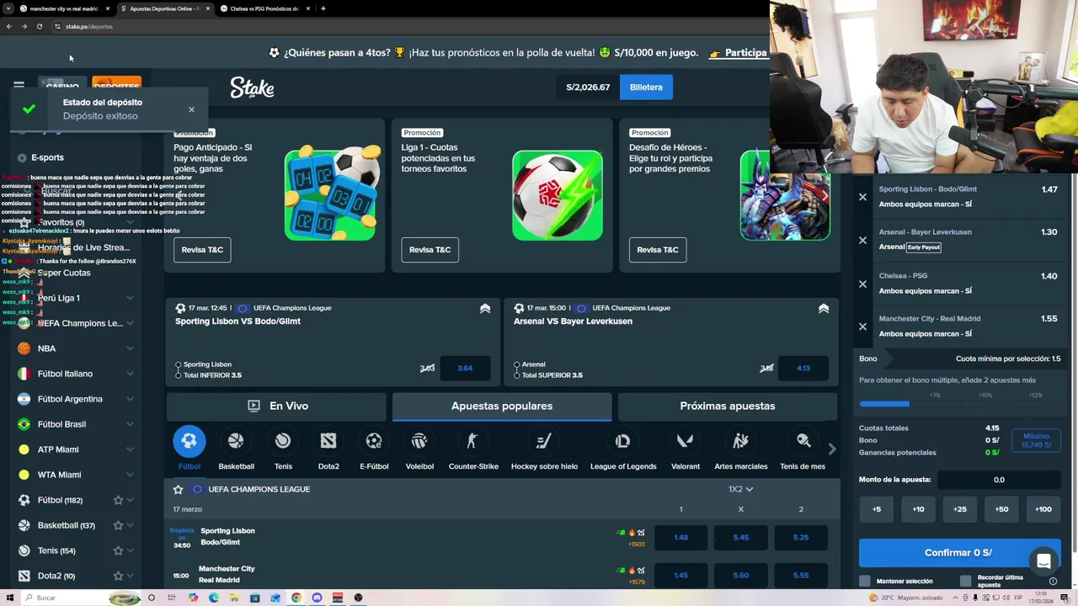1078x606 pixels.
Task: Remove Manchester City - Real Madrid selection
Action: (862, 327)
